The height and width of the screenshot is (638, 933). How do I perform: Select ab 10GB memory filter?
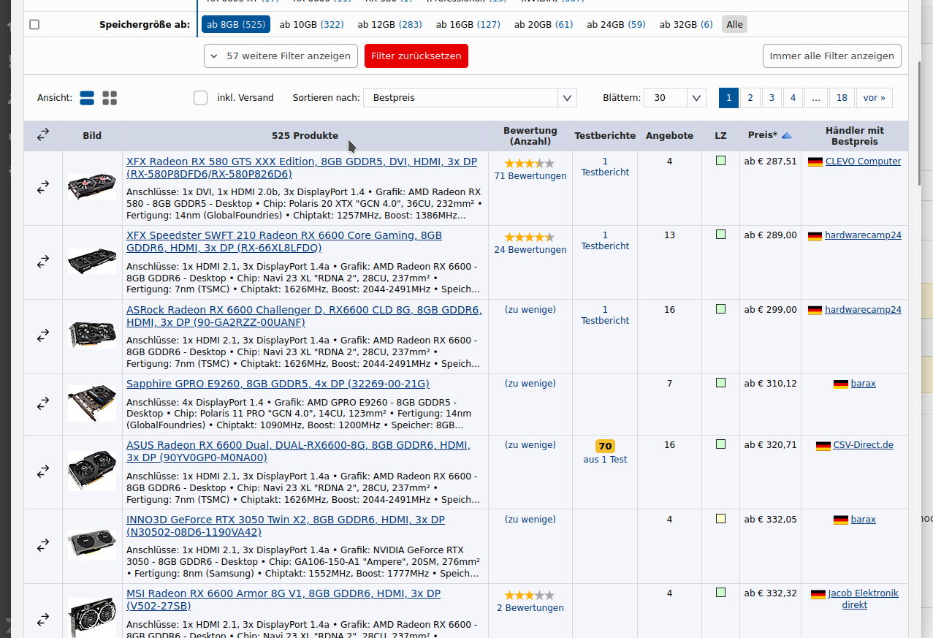pos(312,24)
